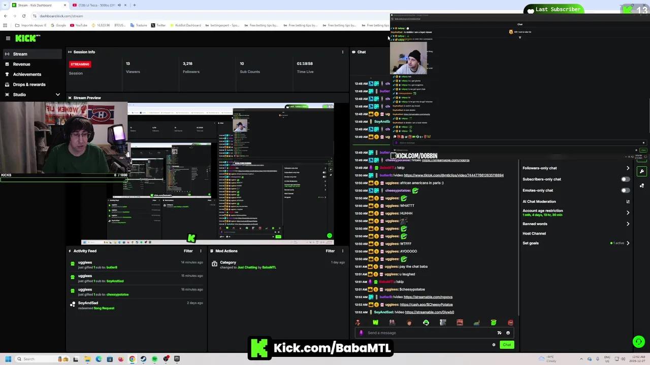Open Mod Actions three-dot options

(x=342, y=251)
